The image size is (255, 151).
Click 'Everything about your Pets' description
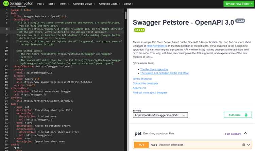coord(158,133)
